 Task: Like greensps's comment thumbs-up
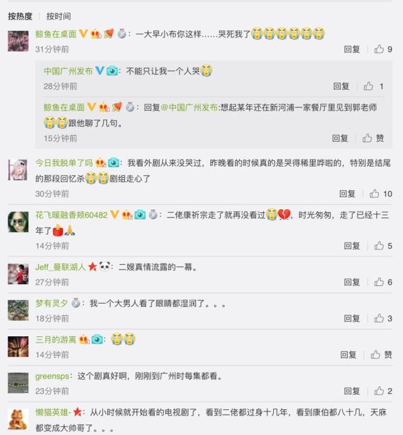coord(379,391)
